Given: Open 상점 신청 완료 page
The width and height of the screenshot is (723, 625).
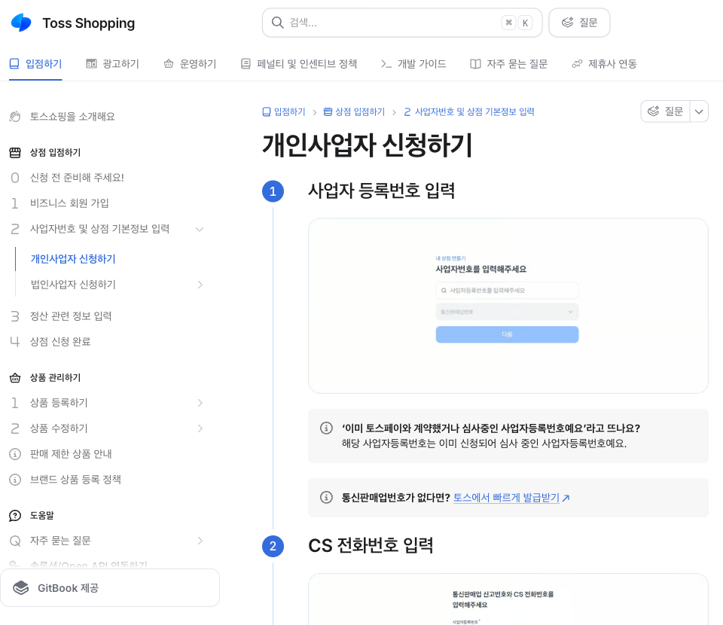Looking at the screenshot, I should click(x=60, y=342).
